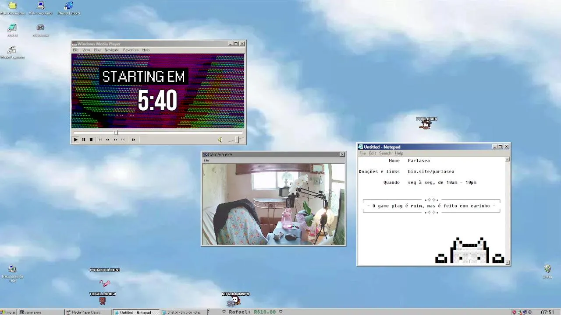561x315 pixels.
Task: Select the Meus locais de rede desktop icon
Action: (x=12, y=273)
